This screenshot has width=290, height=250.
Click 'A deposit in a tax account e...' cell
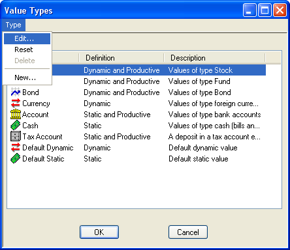coord(214,137)
